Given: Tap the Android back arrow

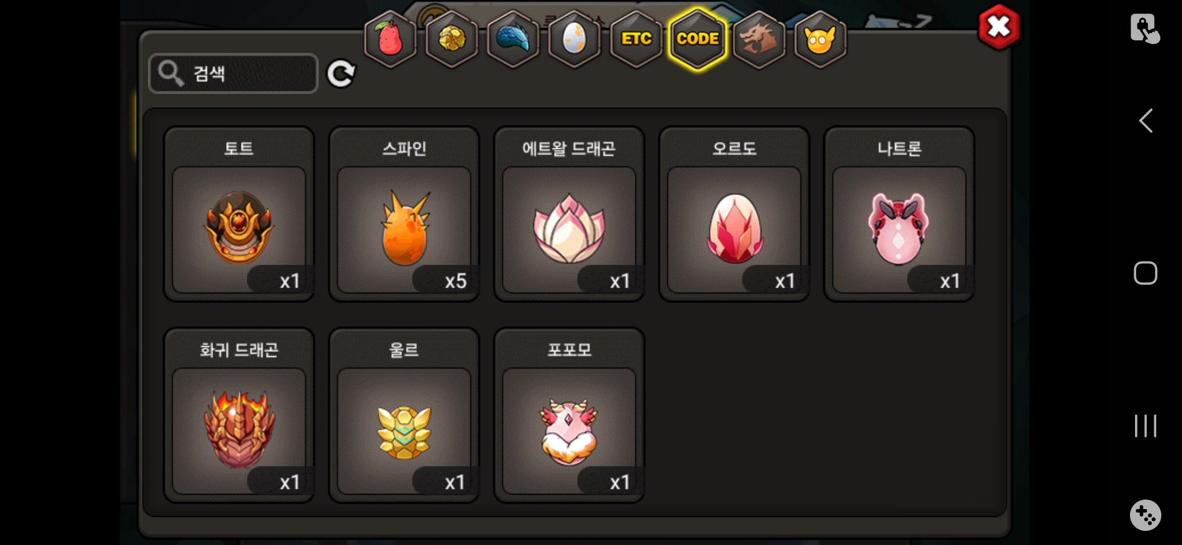Looking at the screenshot, I should (1146, 121).
